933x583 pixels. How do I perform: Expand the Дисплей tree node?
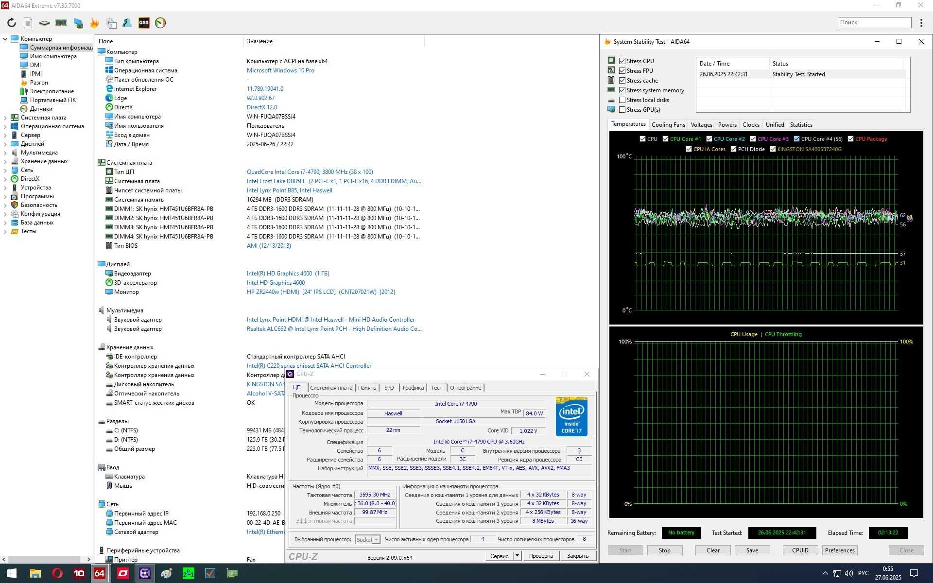tap(5, 144)
